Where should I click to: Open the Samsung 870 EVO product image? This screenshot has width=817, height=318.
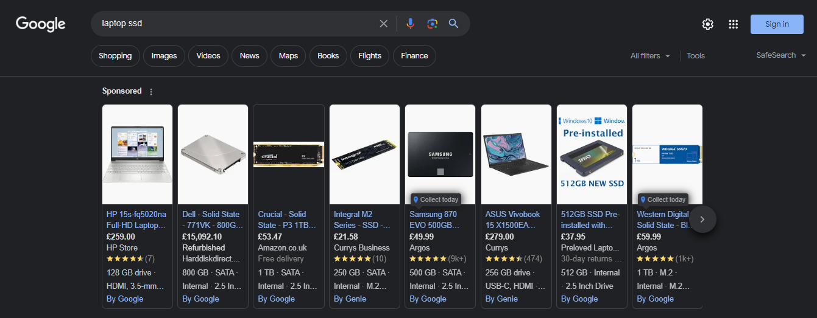tap(440, 154)
